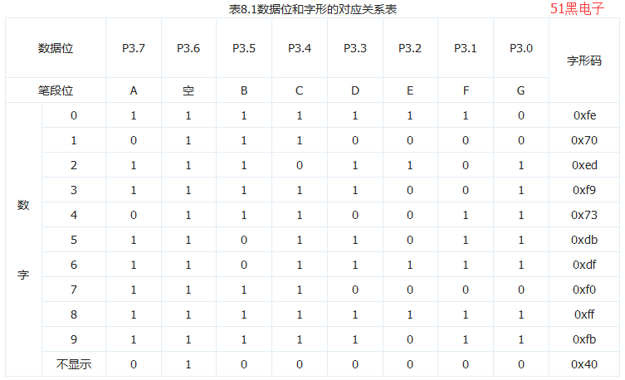Viewport: 625px width, 380px height.
Task: Click the table title 表8.1数据位和字形的对应关系表
Action: point(312,9)
